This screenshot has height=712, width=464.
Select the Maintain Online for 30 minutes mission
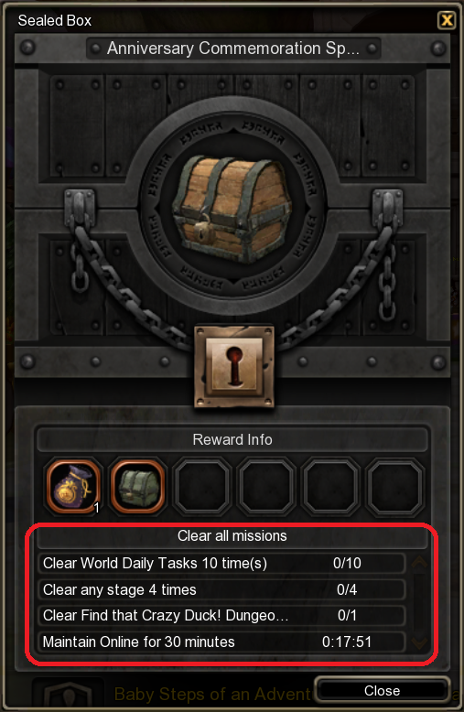click(x=221, y=642)
